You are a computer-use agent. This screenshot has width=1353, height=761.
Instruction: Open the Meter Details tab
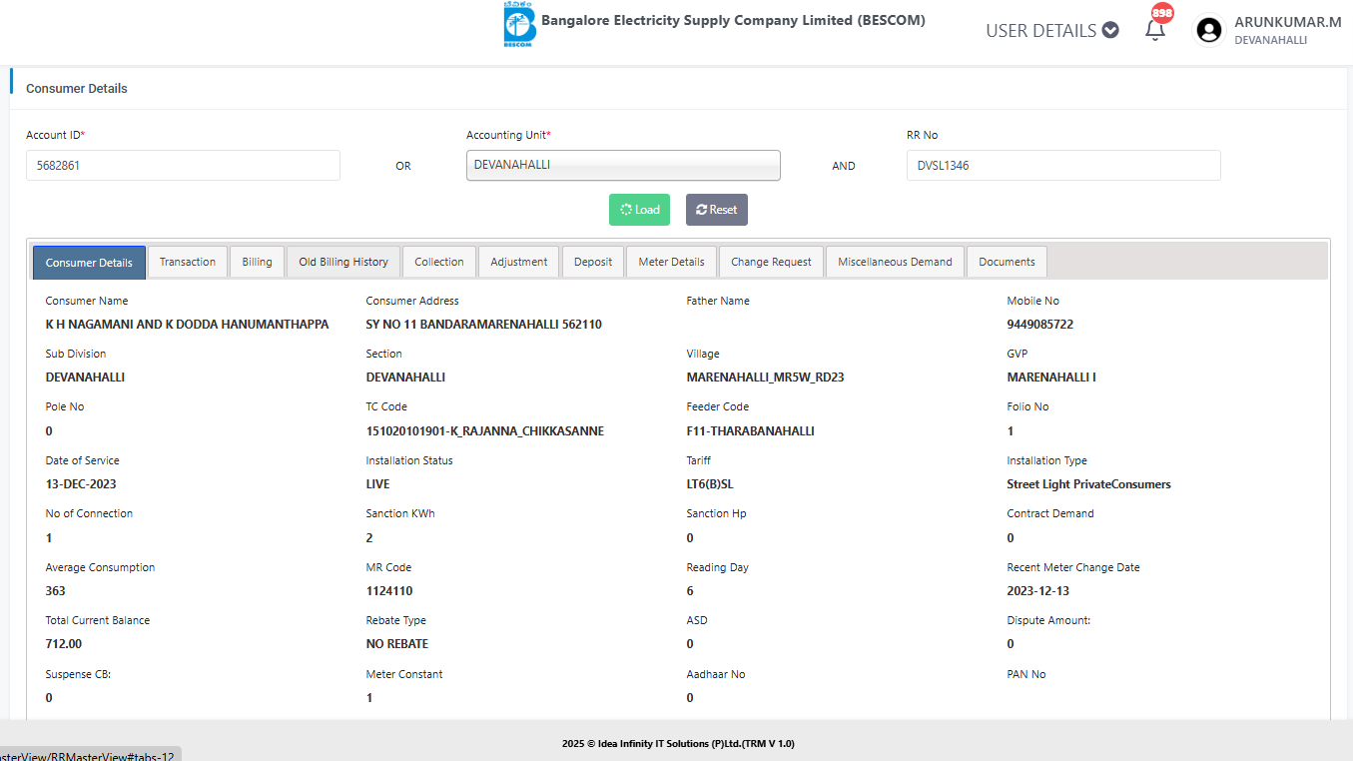click(x=672, y=262)
